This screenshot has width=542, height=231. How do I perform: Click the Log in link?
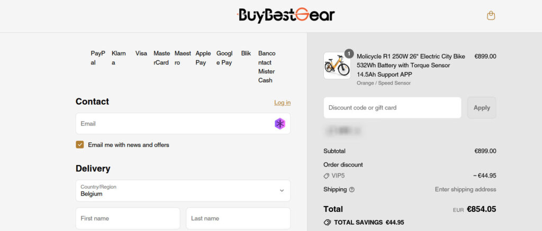[282, 103]
